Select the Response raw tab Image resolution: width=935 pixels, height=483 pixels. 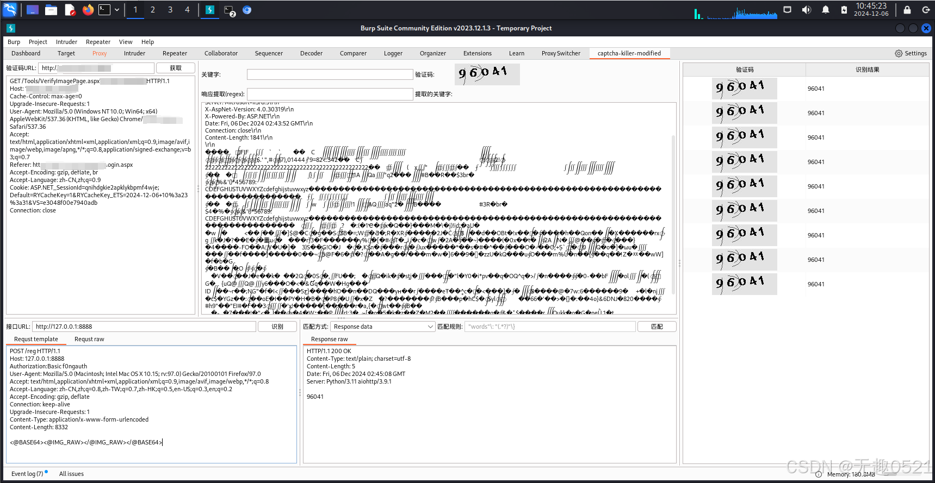tap(329, 339)
